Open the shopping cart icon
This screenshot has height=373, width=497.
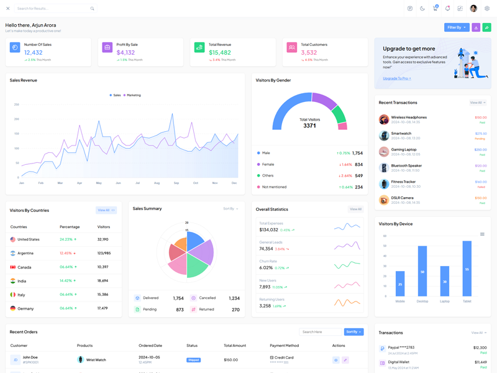[435, 9]
